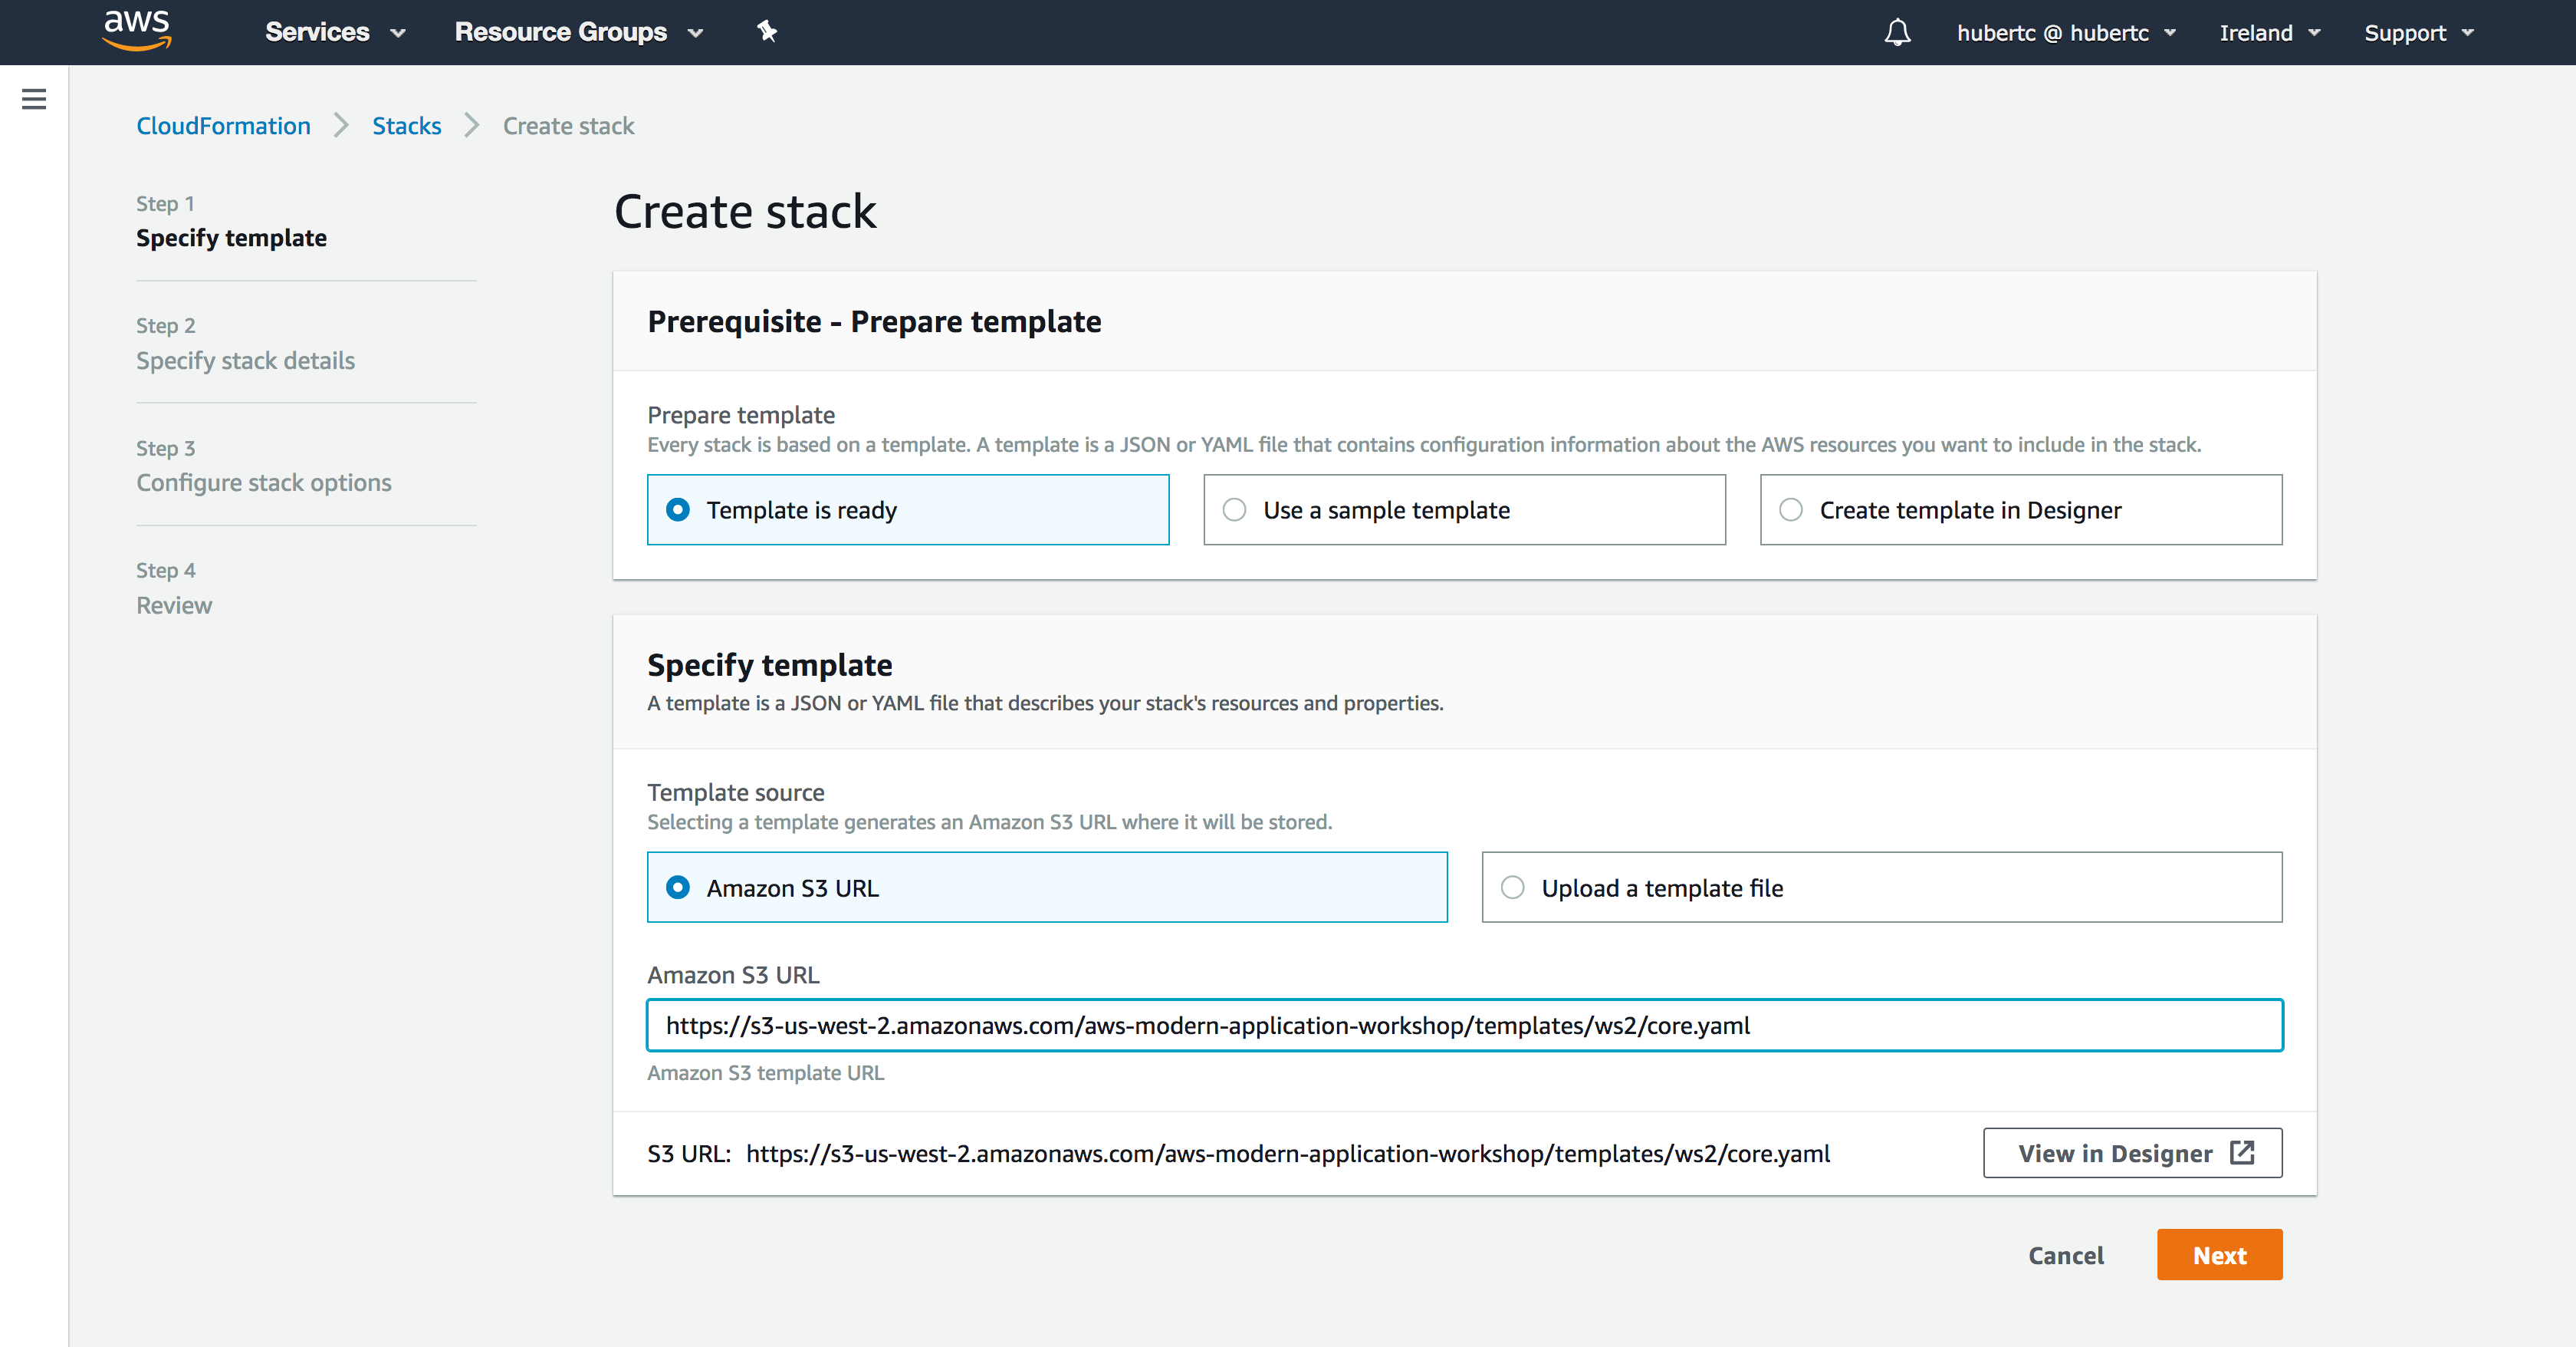This screenshot has width=2576, height=1347.
Task: Click the Create stack breadcrumb text
Action: (x=568, y=126)
